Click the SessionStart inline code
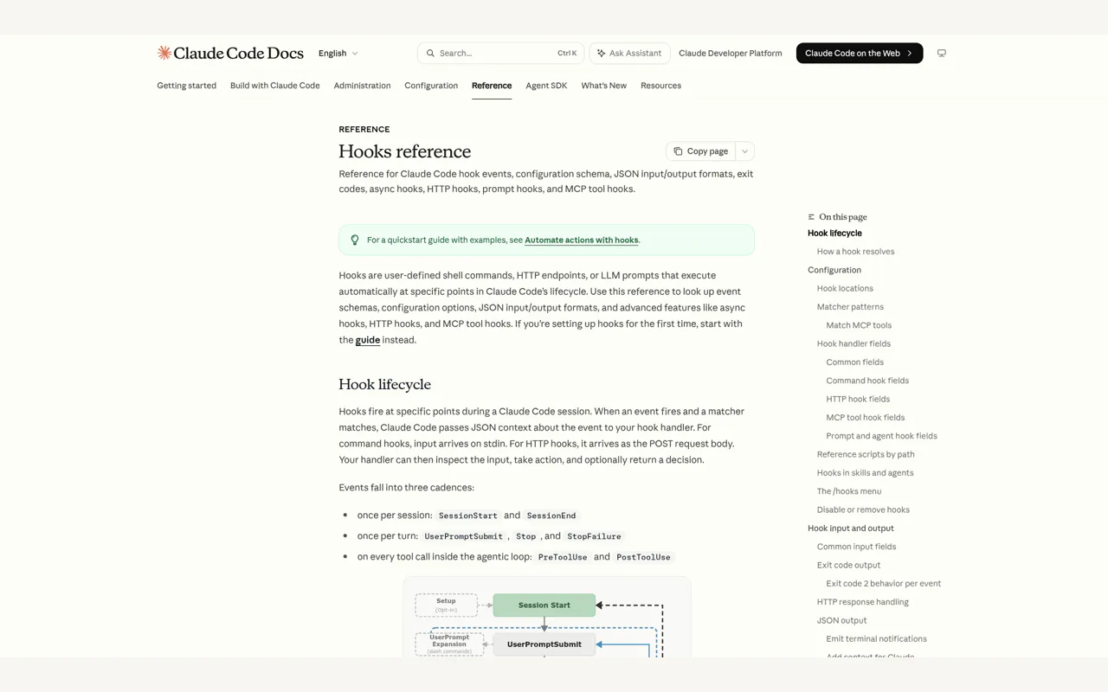The width and height of the screenshot is (1108, 692). pos(467,516)
